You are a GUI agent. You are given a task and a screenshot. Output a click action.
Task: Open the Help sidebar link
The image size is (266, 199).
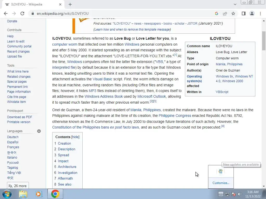tap(10, 36)
